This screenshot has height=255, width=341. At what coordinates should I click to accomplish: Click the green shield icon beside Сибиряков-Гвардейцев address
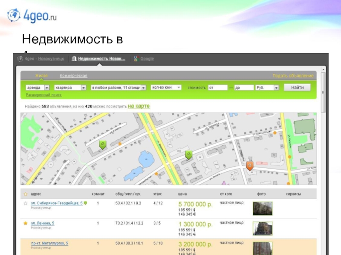[85, 204]
